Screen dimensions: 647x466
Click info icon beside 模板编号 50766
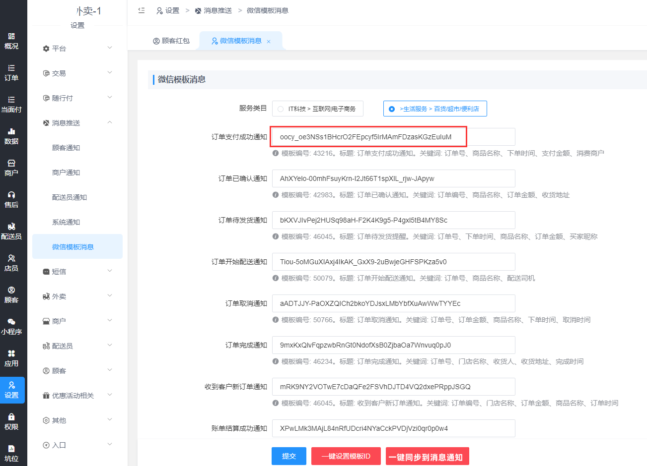tap(275, 320)
